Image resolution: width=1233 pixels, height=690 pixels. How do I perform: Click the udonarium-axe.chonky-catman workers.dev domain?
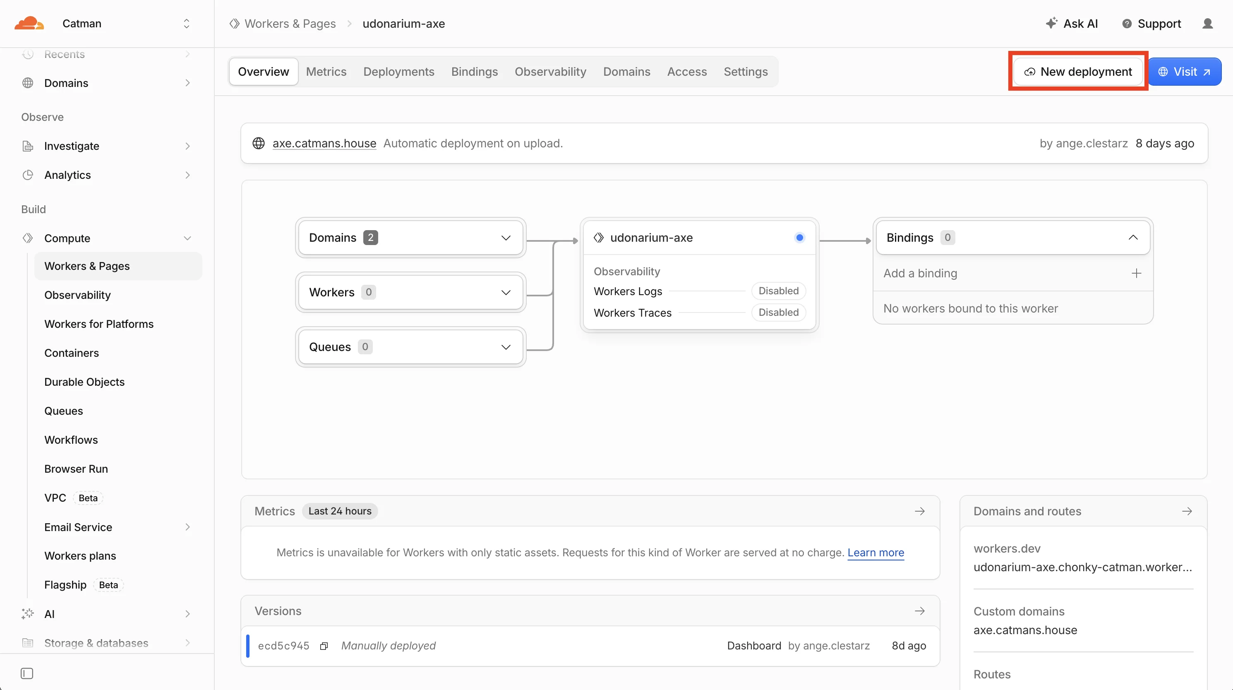1083,567
